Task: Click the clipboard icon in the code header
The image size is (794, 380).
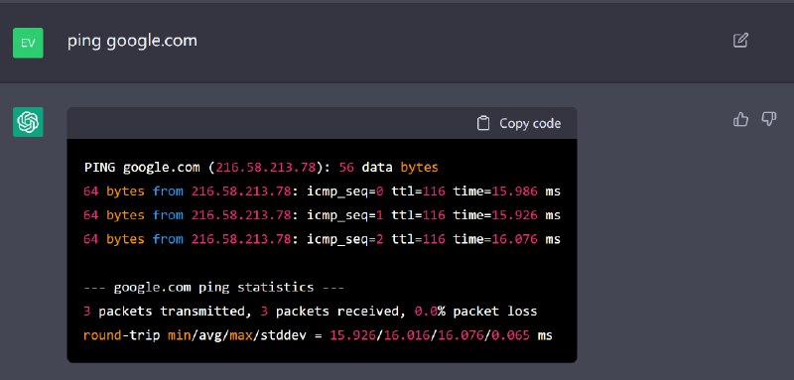Action: [x=483, y=123]
